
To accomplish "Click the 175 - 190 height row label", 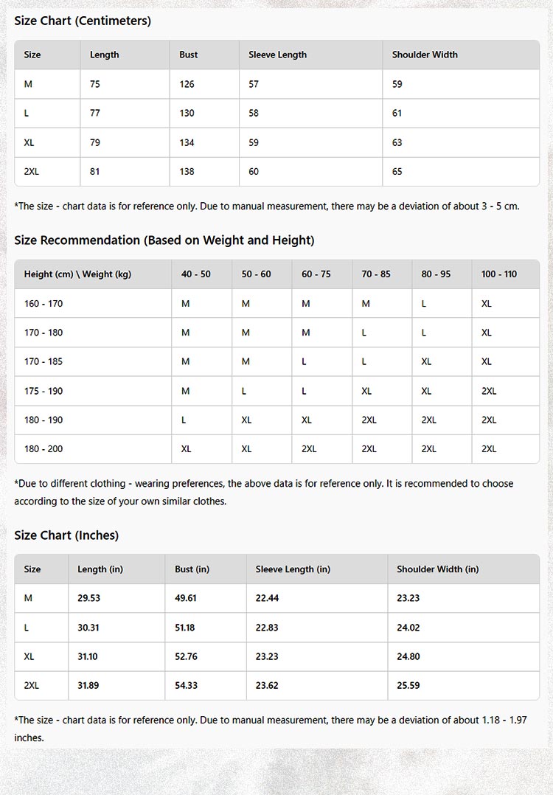I will 44,391.
